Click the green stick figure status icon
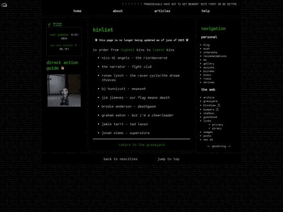The height and width of the screenshot is (212, 283). [49, 25]
